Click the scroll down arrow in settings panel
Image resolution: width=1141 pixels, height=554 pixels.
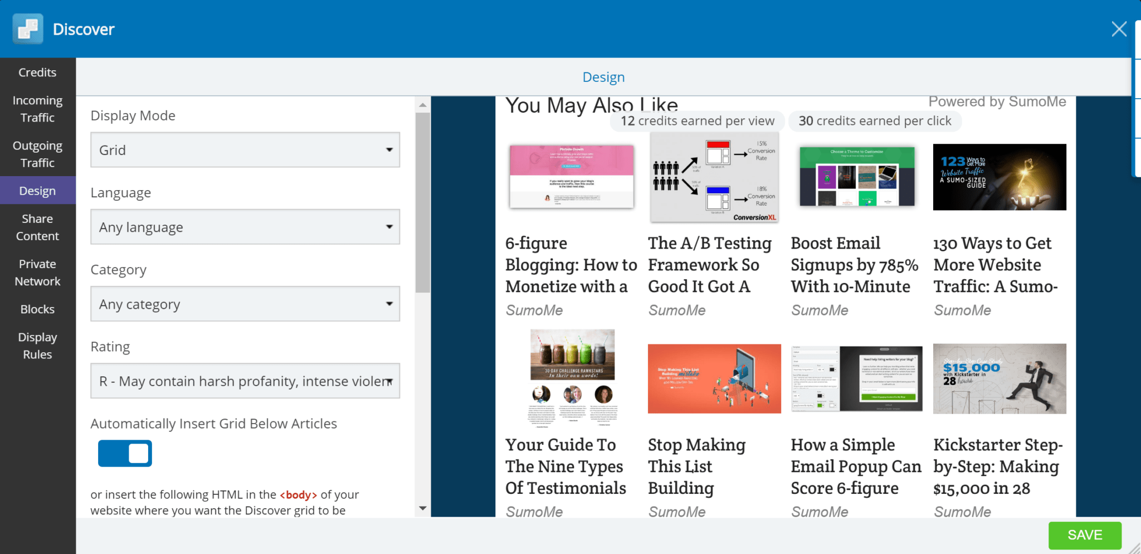coord(423,508)
